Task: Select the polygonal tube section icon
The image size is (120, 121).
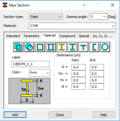Action: pos(105,47)
